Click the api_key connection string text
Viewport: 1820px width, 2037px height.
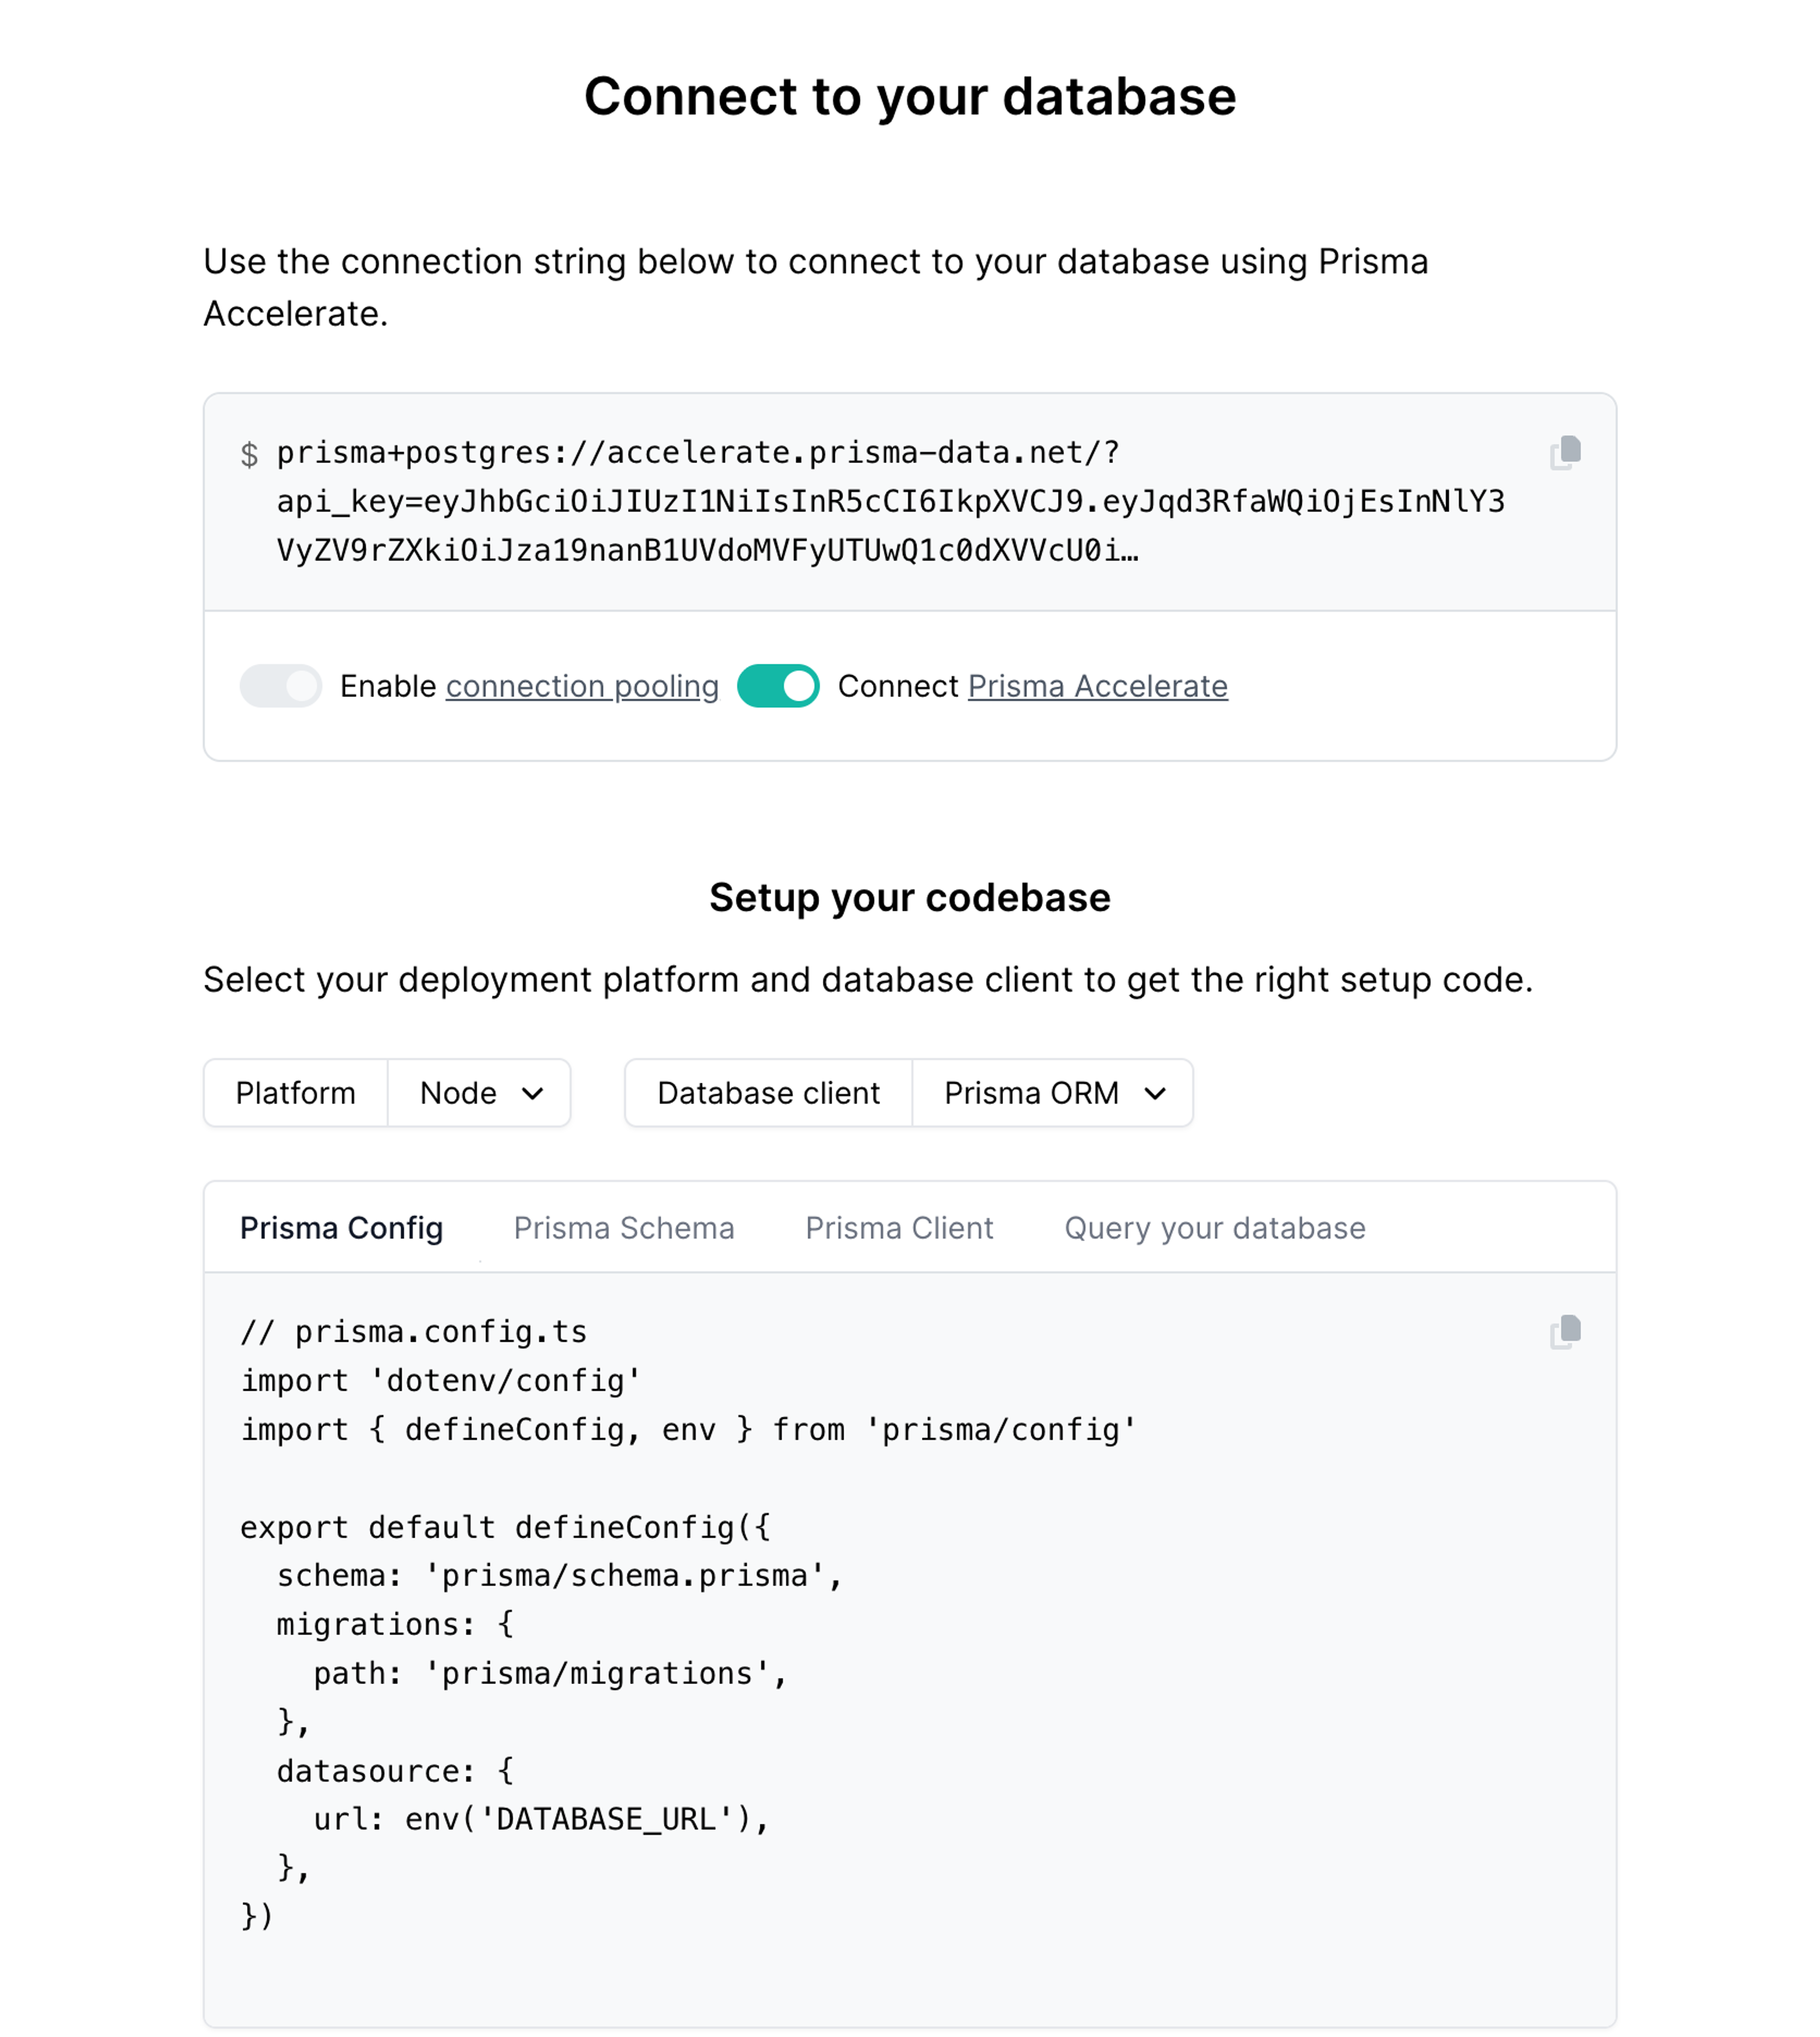[890, 502]
